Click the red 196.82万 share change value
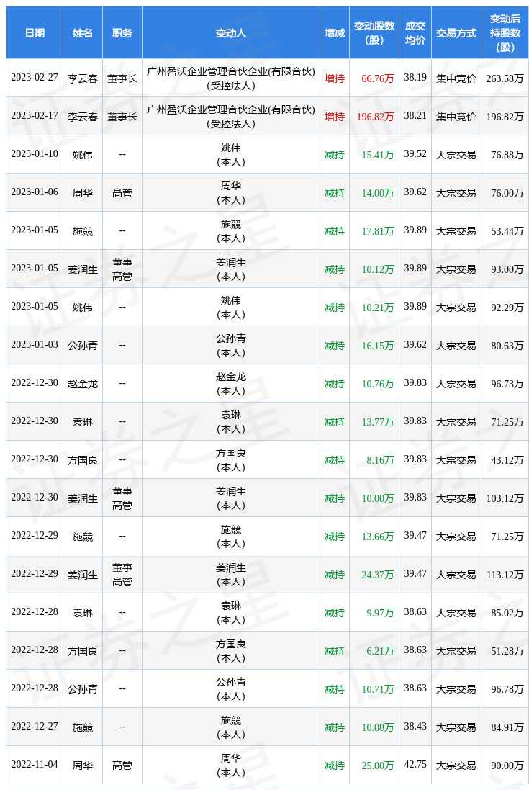The height and width of the screenshot is (790, 529). pyautogui.click(x=375, y=117)
